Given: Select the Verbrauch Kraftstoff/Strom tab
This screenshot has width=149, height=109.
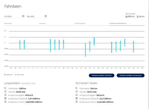Looking at the screenshot, I should coord(118,24).
